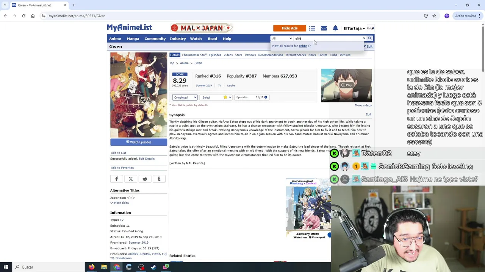Switch to the Videos tab
Image resolution: width=485 pixels, height=272 pixels.
[228, 55]
